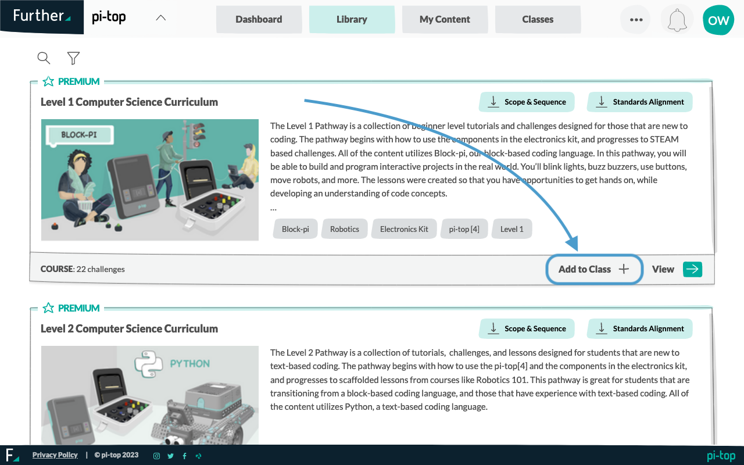This screenshot has height=465, width=744.
Task: Choose the Electronics Kit tag
Action: click(x=404, y=229)
